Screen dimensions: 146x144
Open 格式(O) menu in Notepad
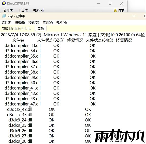pyautogui.click(x=34, y=23)
